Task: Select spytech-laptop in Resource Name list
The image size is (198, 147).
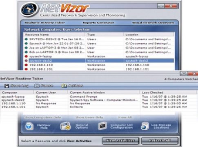Action: [41, 56]
